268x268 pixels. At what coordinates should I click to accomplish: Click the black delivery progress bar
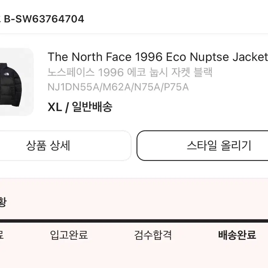134,221
